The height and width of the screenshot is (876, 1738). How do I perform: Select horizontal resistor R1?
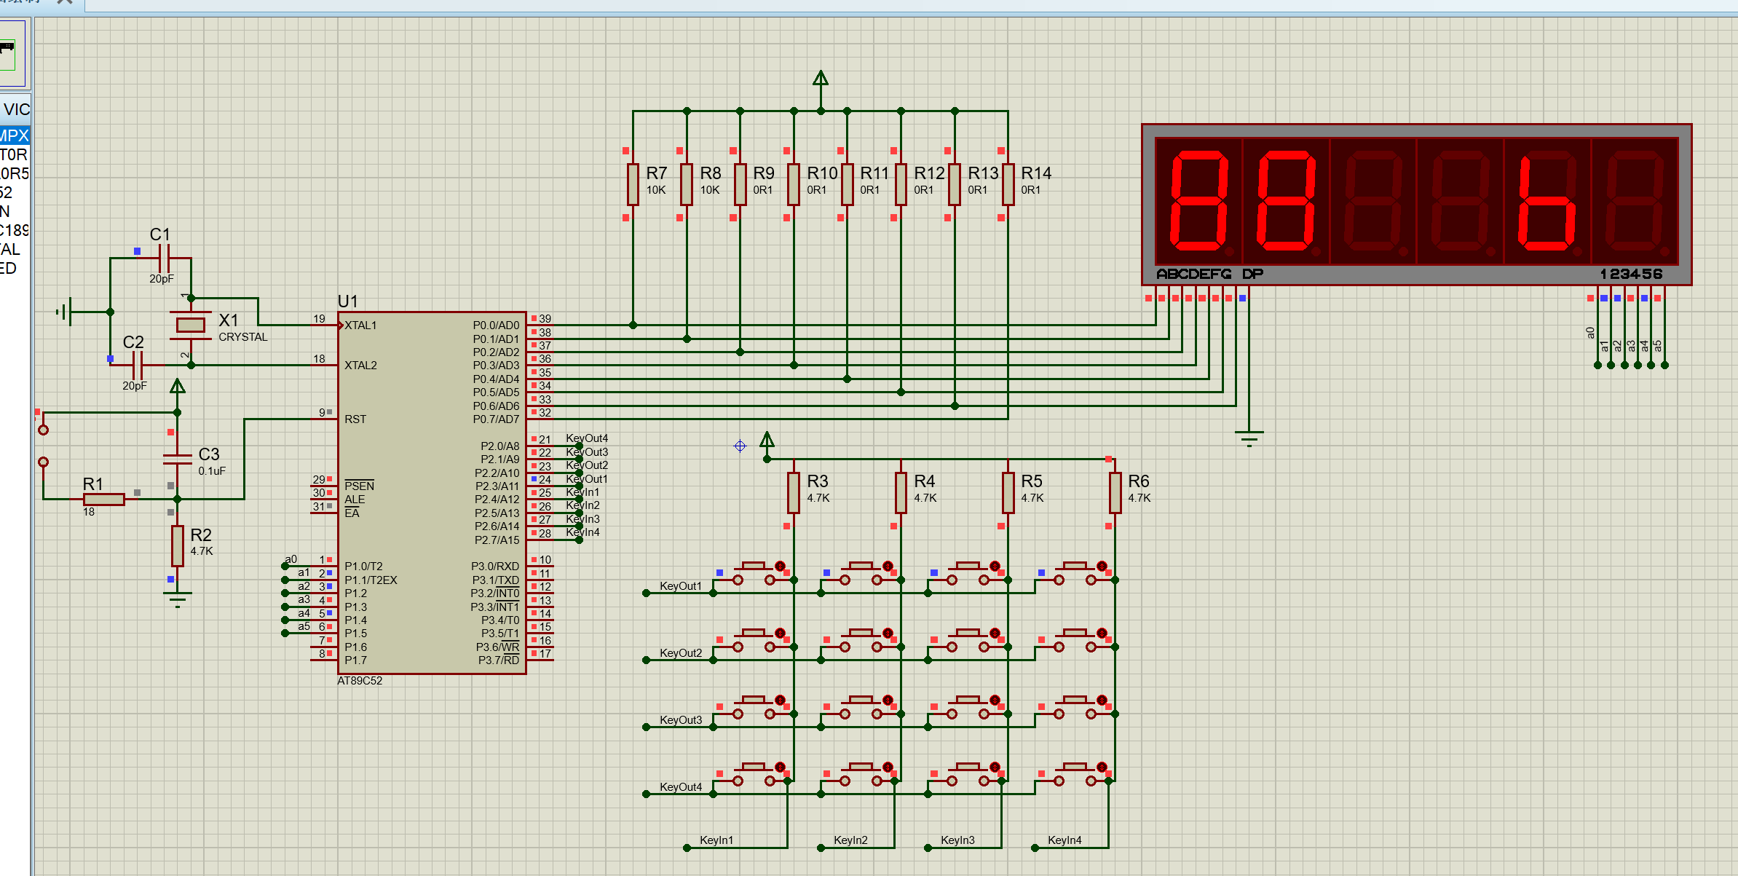click(x=104, y=499)
